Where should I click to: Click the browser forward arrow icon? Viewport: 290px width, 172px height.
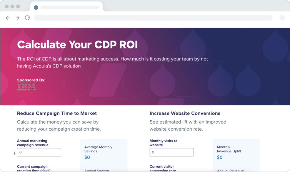pos(17,18)
